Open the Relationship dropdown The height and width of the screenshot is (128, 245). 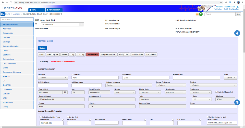pos(176,92)
